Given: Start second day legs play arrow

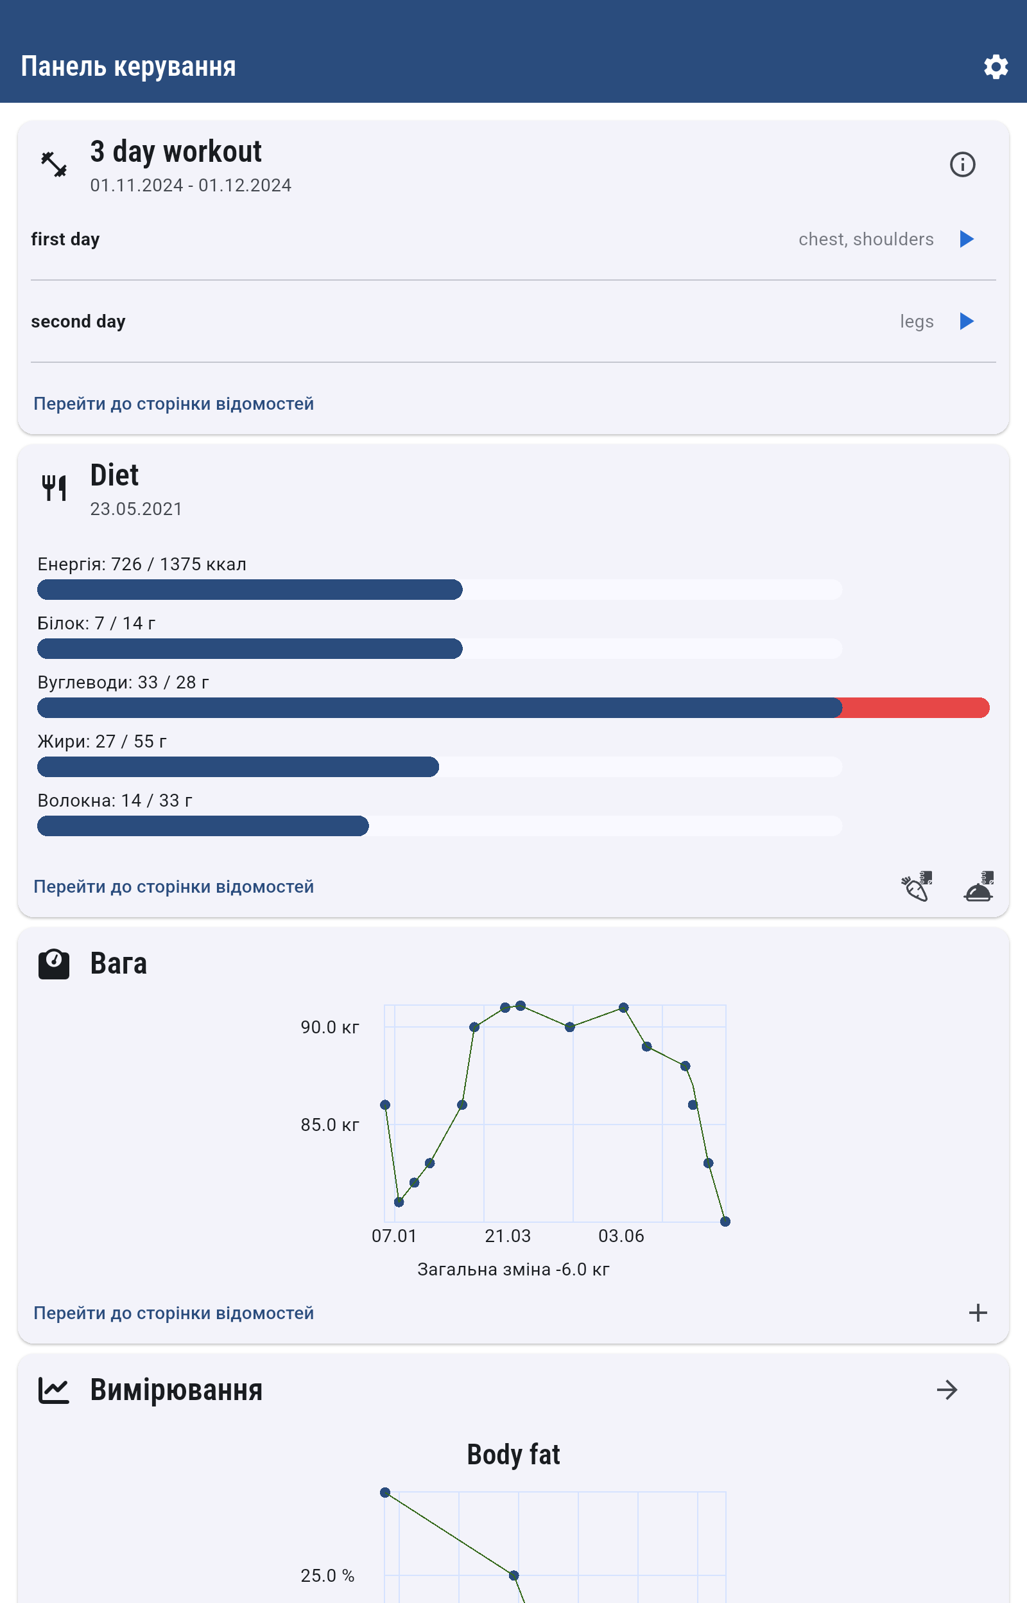Looking at the screenshot, I should coord(965,321).
